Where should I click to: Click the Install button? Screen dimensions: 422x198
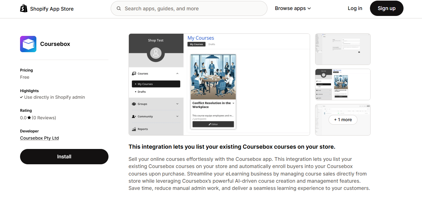click(64, 156)
